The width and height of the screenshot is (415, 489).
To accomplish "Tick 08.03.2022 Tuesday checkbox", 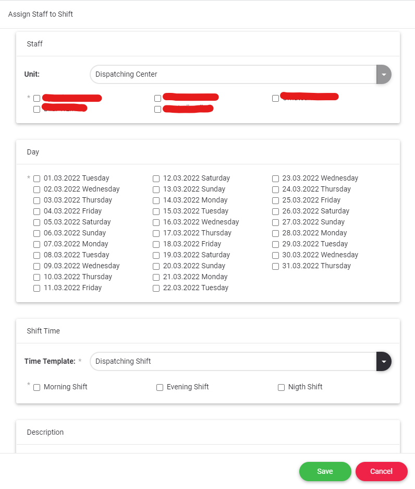I will click(36, 255).
